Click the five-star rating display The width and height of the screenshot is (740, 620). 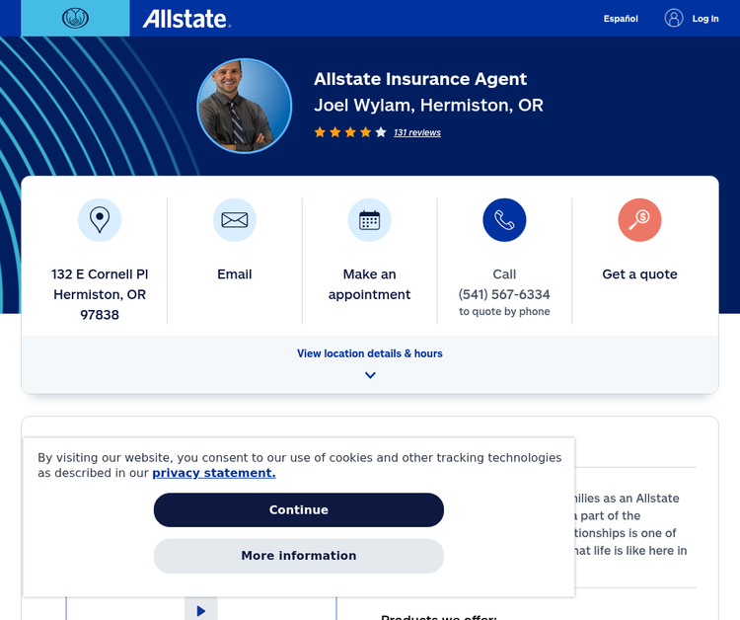[x=350, y=132]
